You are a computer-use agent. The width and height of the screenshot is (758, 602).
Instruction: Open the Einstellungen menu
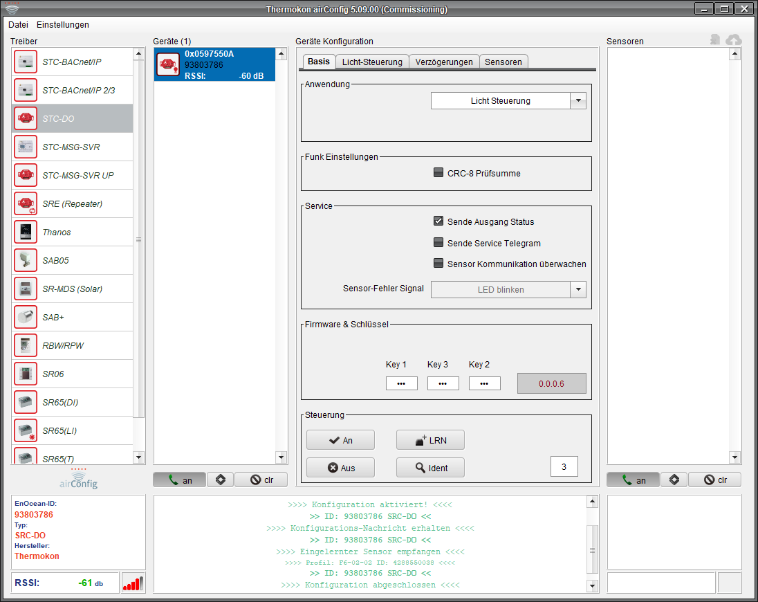coord(63,24)
